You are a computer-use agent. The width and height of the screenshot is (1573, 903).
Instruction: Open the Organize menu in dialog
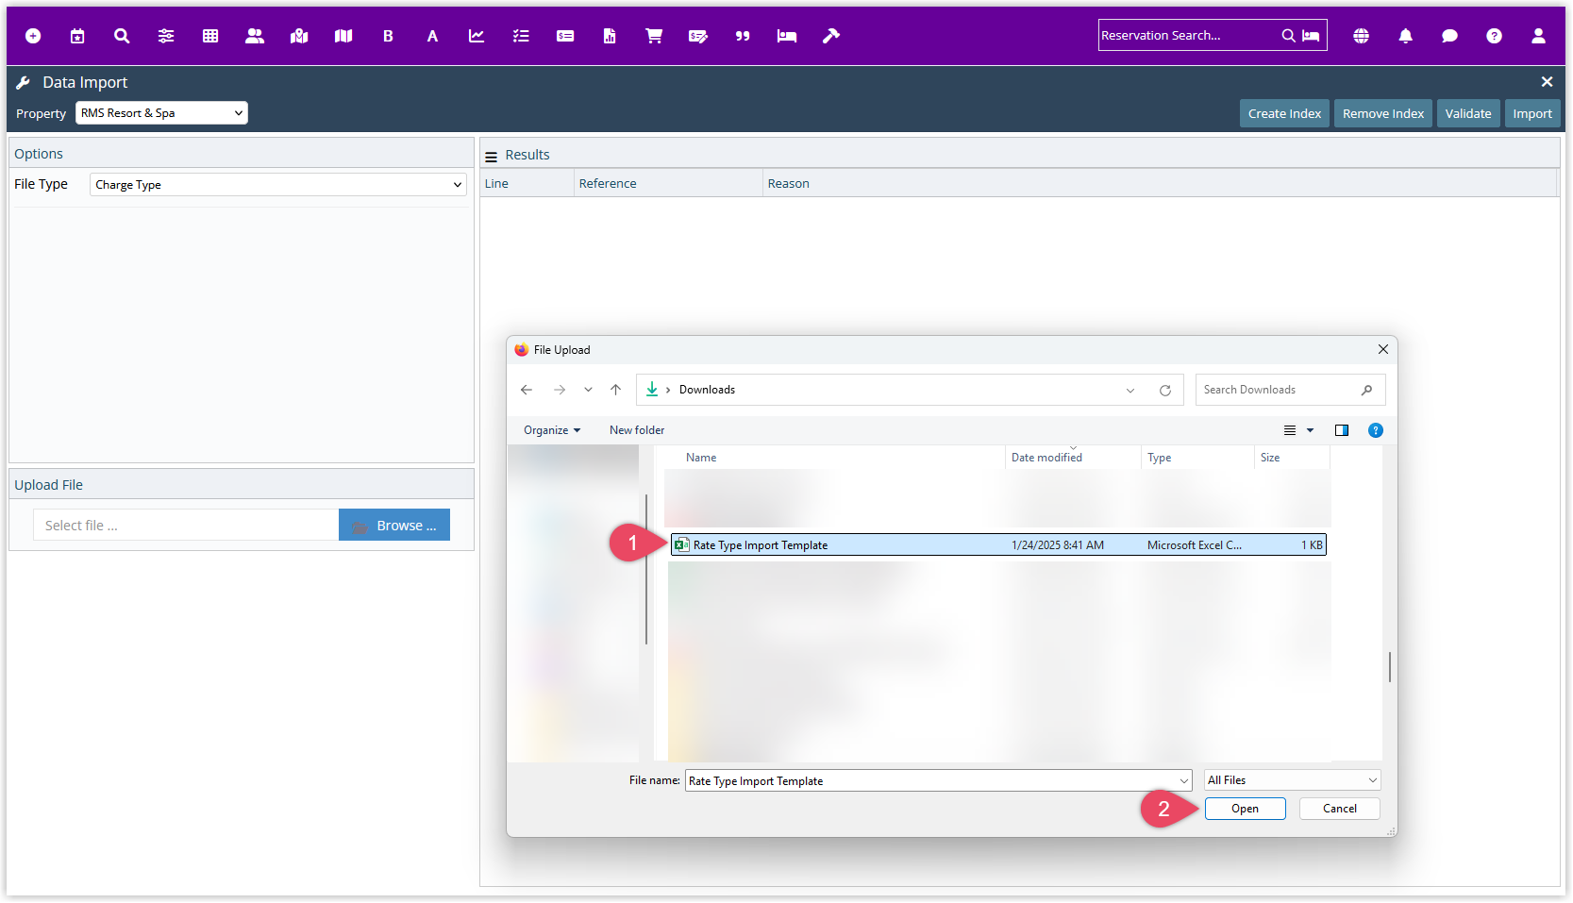click(x=552, y=430)
